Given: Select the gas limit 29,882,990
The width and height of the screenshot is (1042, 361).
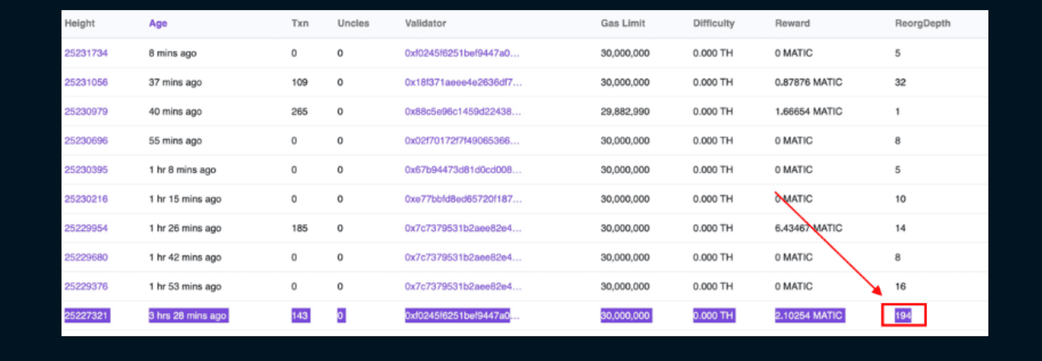Looking at the screenshot, I should point(625,111).
